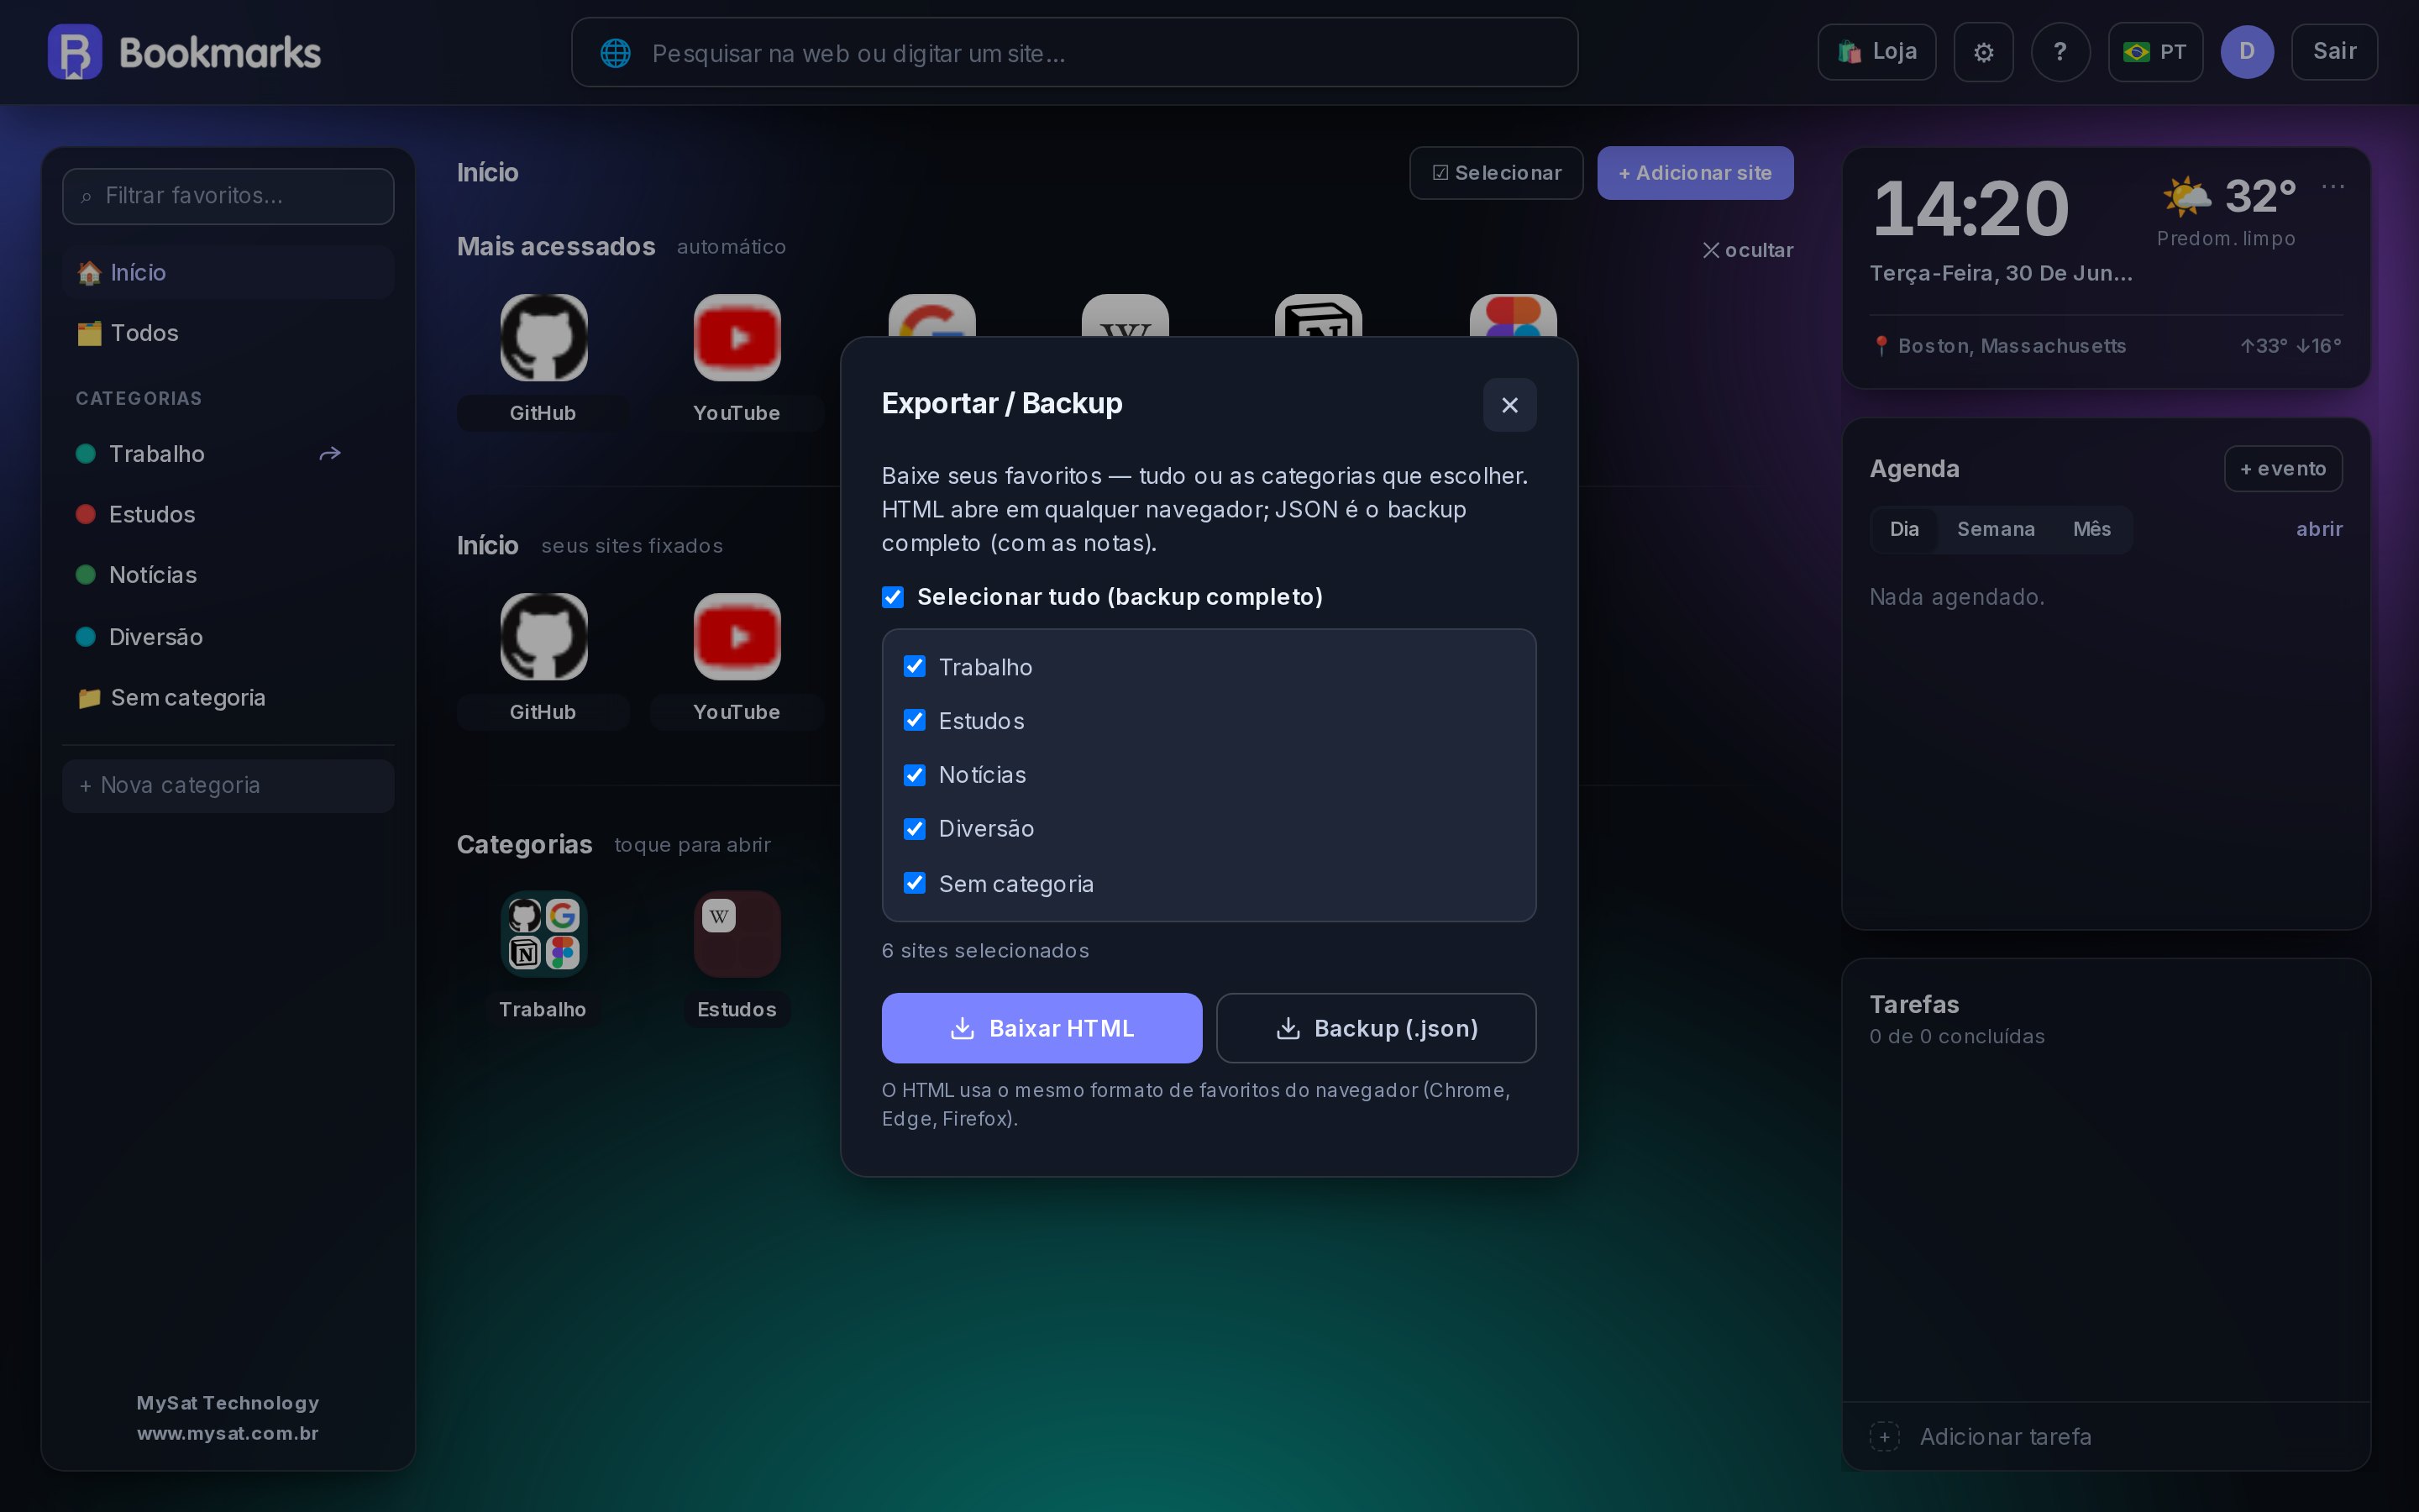Viewport: 2419px width, 1512px height.
Task: Open the PT language selector
Action: (x=2155, y=52)
